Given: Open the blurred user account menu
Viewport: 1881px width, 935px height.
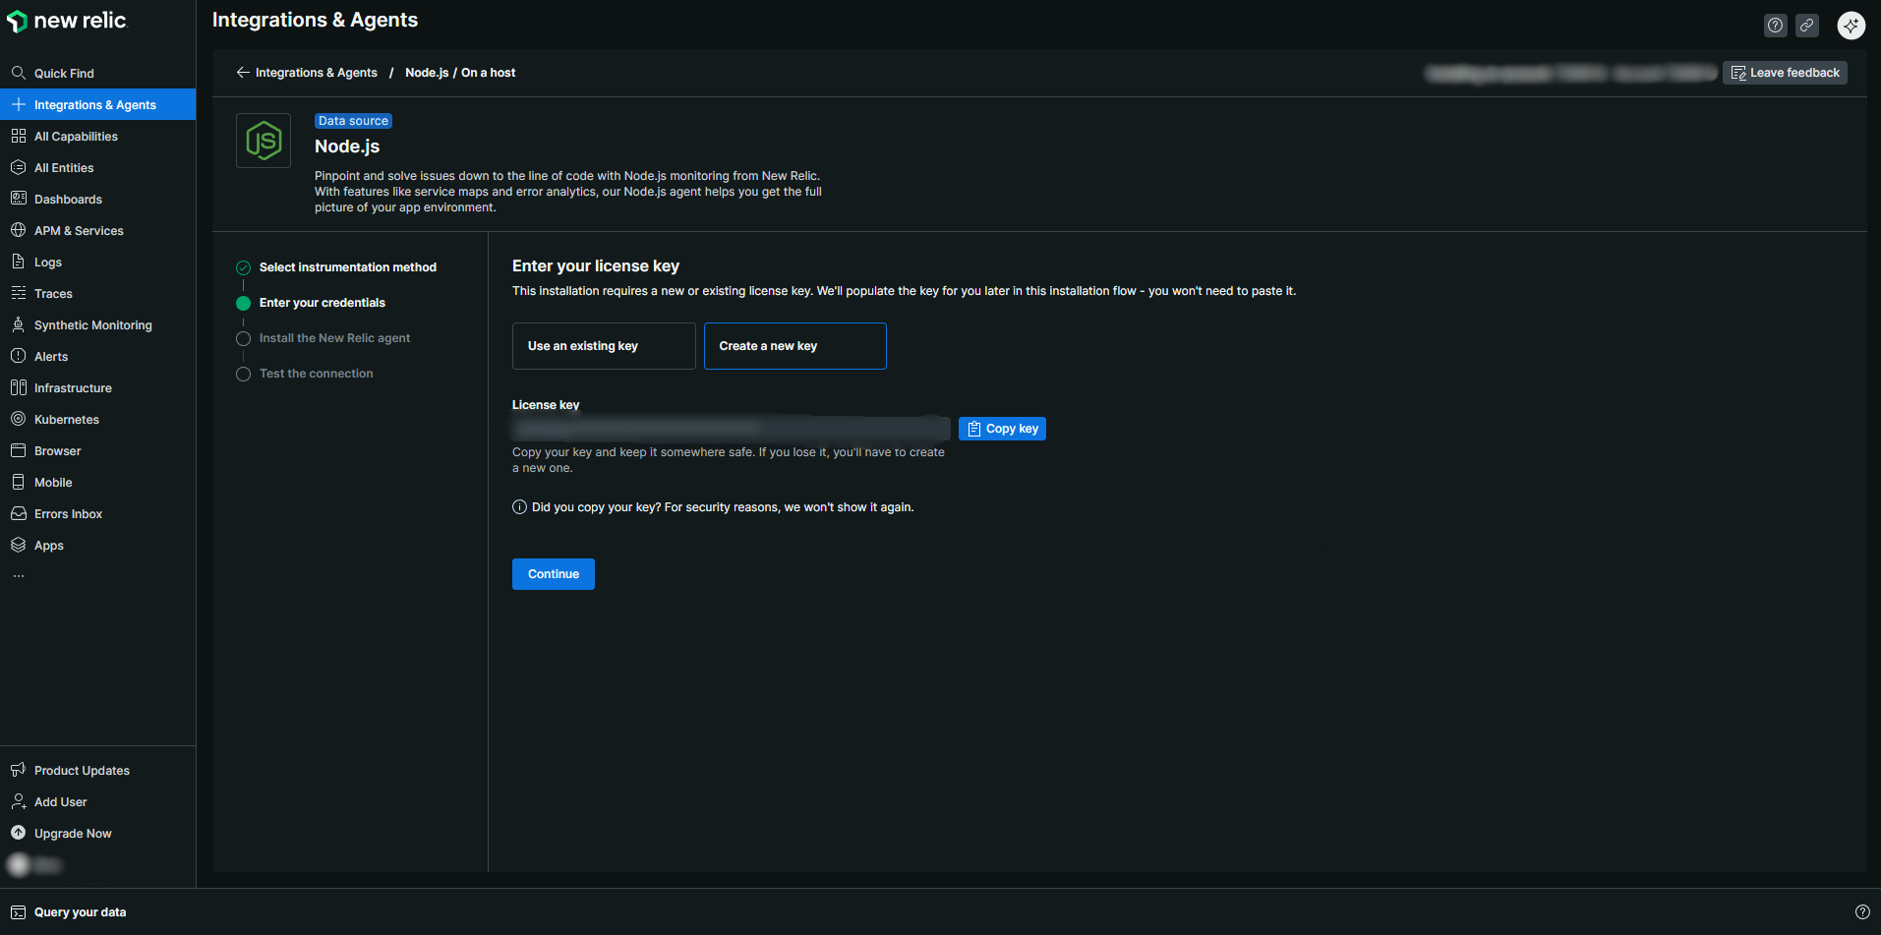Looking at the screenshot, I should 35,865.
